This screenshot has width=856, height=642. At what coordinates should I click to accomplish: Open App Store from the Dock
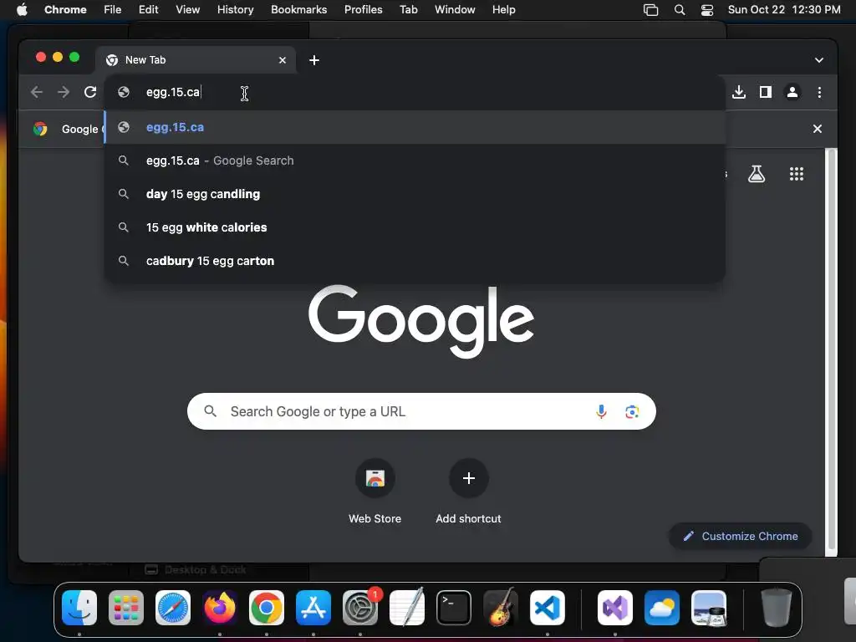click(313, 608)
